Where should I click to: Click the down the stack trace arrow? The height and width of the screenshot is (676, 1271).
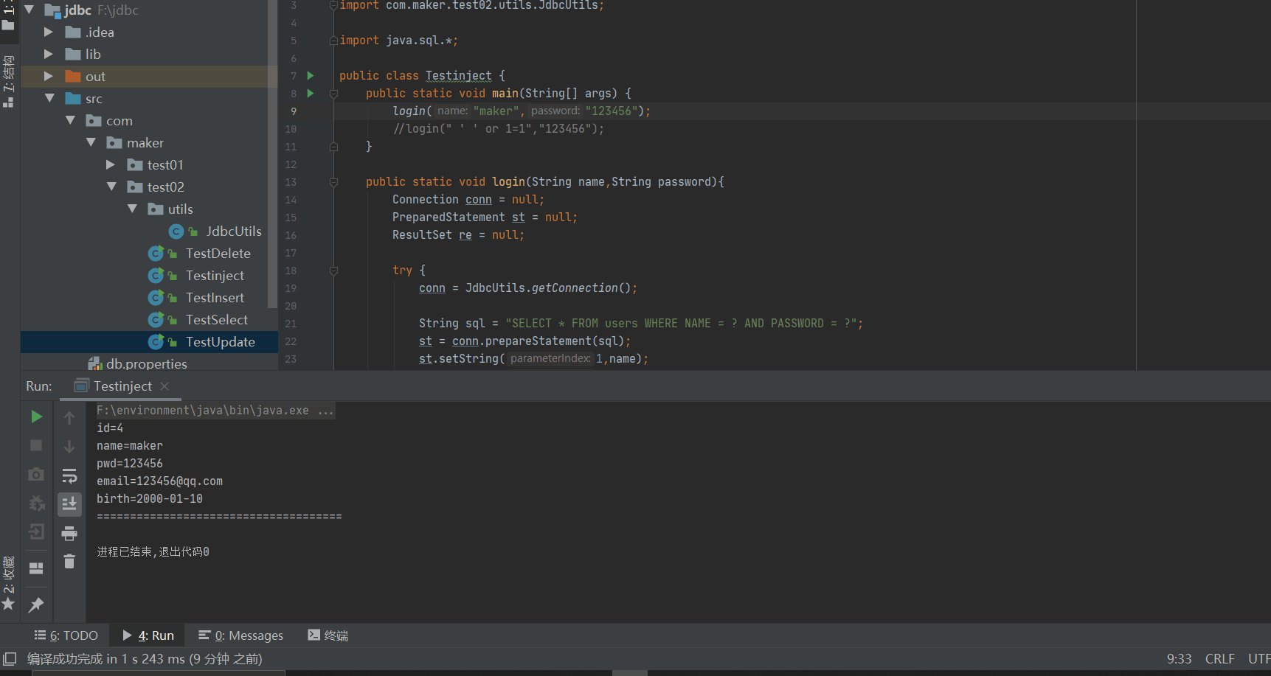click(69, 447)
